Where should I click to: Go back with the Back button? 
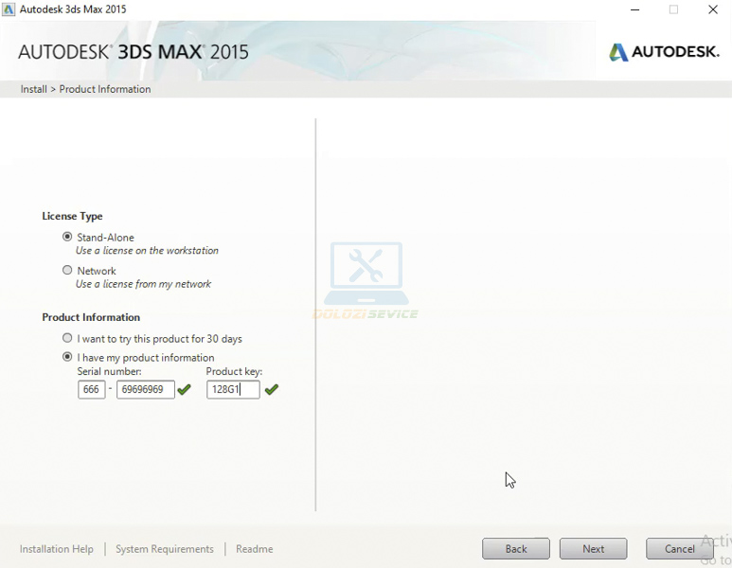click(x=516, y=549)
